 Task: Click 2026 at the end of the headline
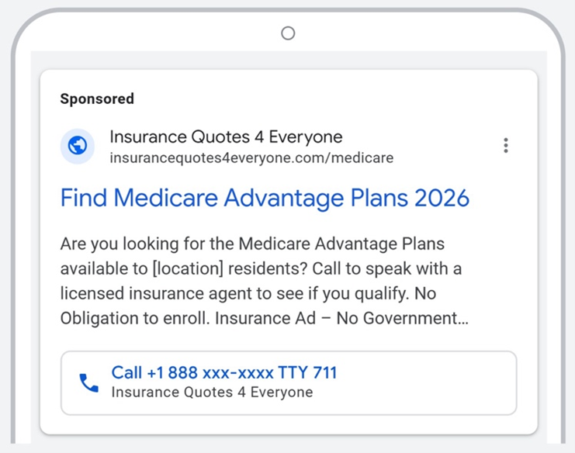442,198
